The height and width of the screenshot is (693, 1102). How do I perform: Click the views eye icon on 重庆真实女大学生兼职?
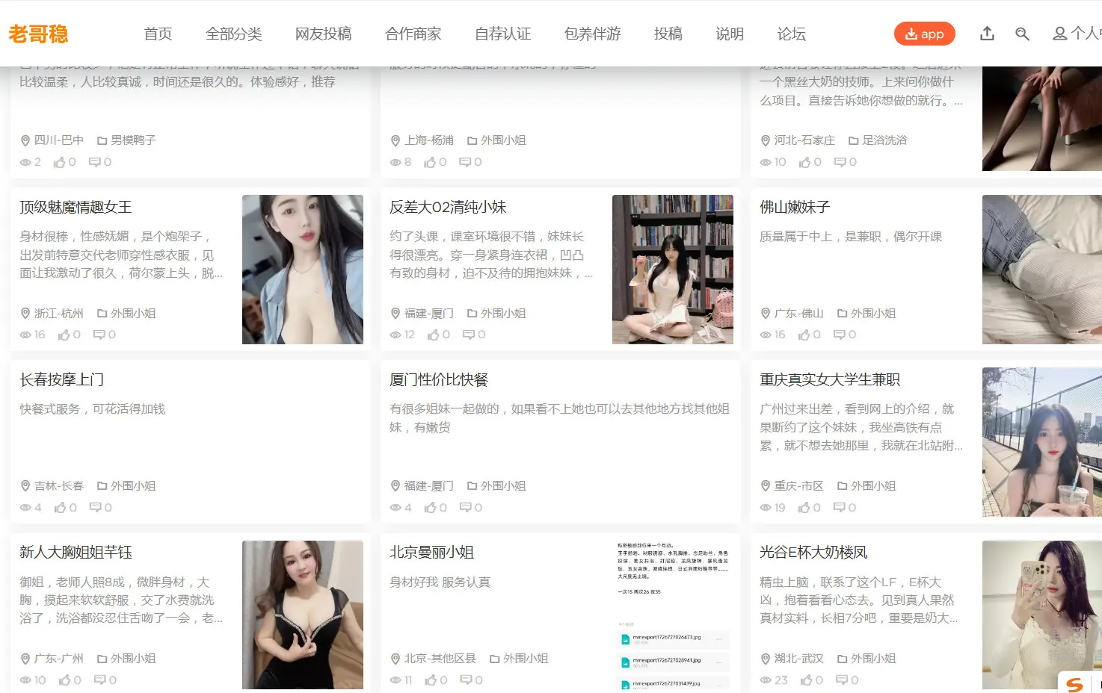click(766, 507)
